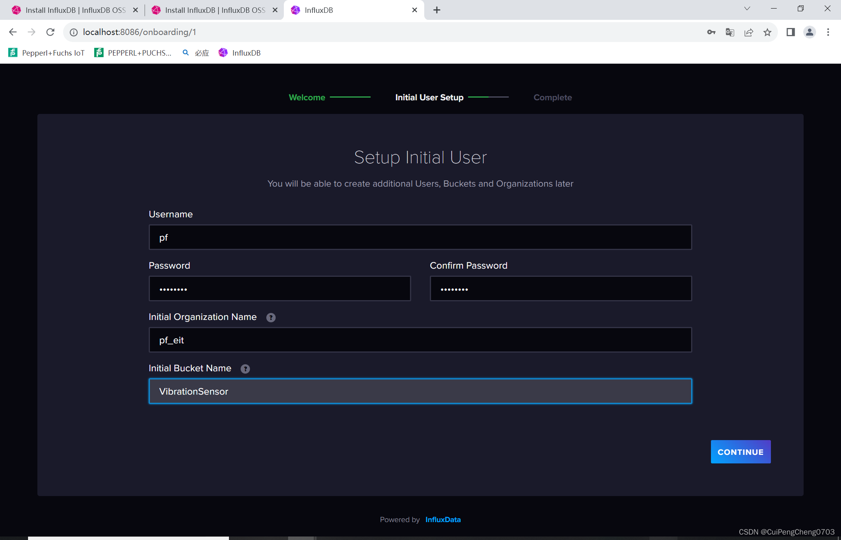Open Pepperl+Fuchs IoT bookmark
The width and height of the screenshot is (841, 540).
pyautogui.click(x=46, y=53)
